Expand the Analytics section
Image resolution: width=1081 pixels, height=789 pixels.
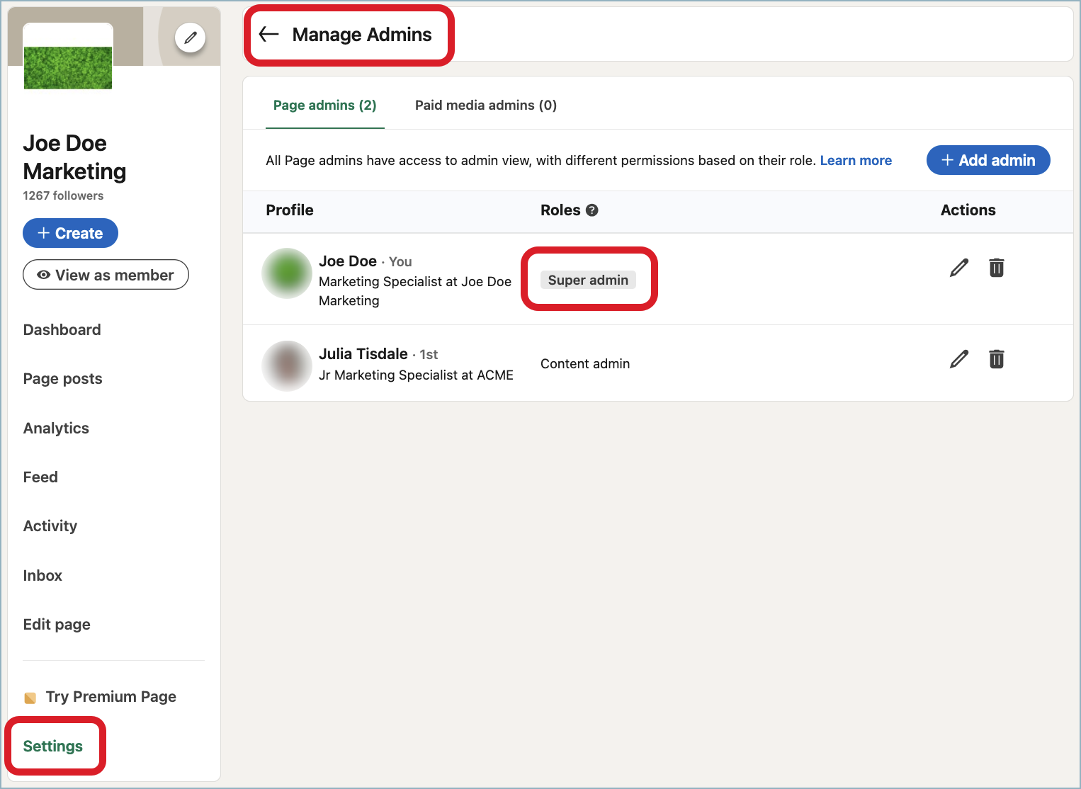pos(56,428)
